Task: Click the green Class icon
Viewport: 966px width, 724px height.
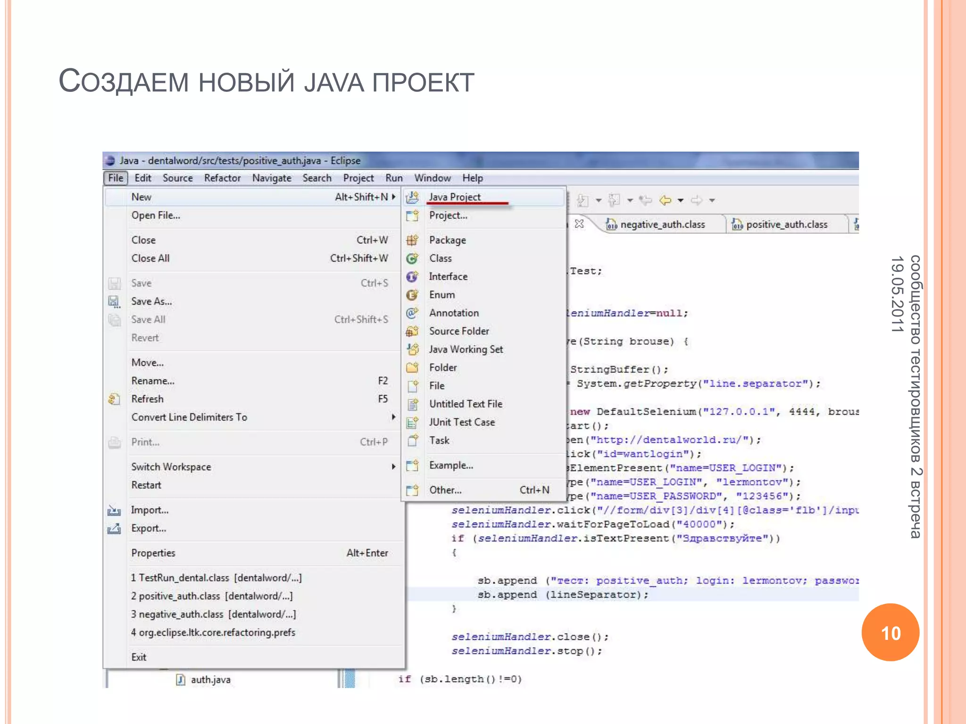Action: coord(412,258)
